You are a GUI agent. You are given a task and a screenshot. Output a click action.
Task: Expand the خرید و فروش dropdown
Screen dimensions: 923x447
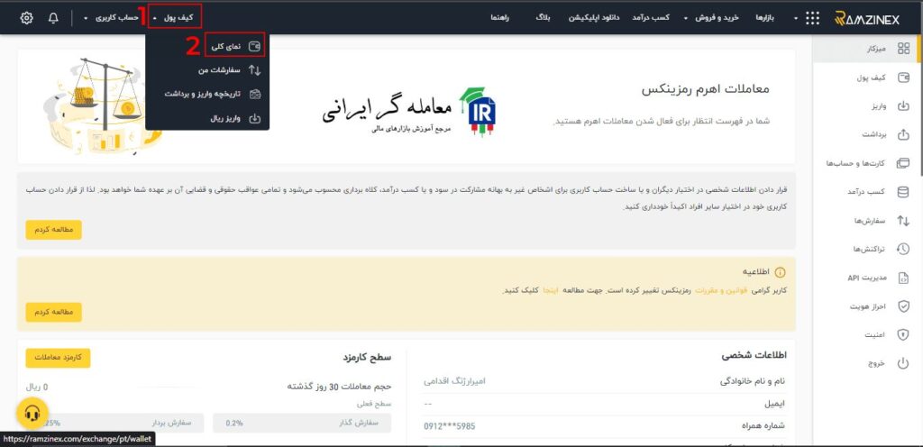pyautogui.click(x=710, y=18)
